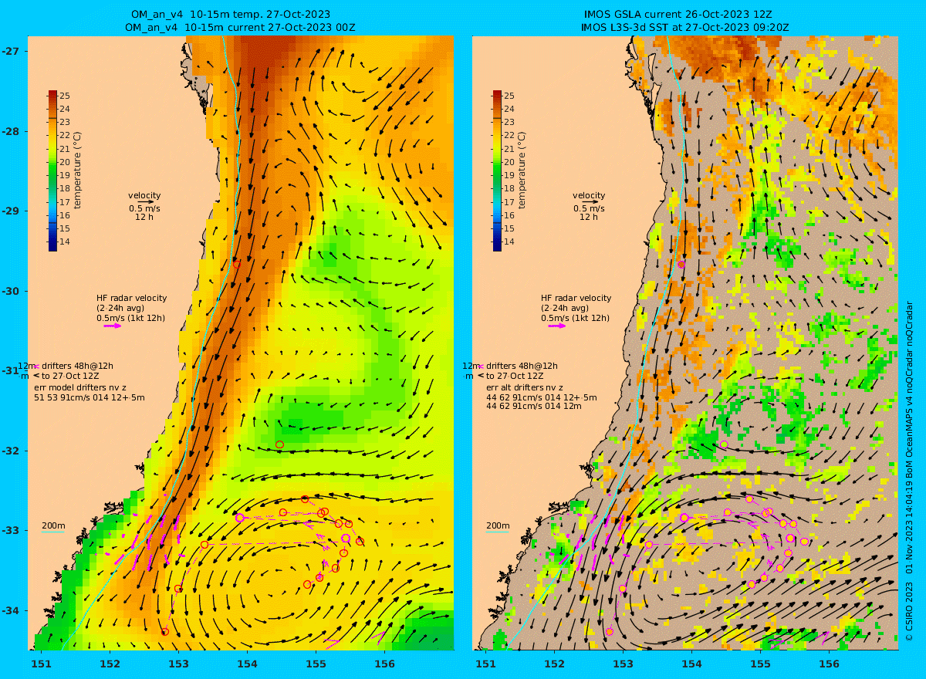926x679 pixels.
Task: Click magenta HF radar arrow in right panel
Action: click(x=557, y=326)
